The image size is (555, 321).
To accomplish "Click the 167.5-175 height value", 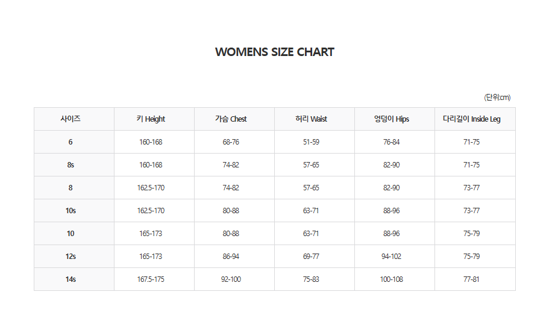I will click(x=151, y=279).
